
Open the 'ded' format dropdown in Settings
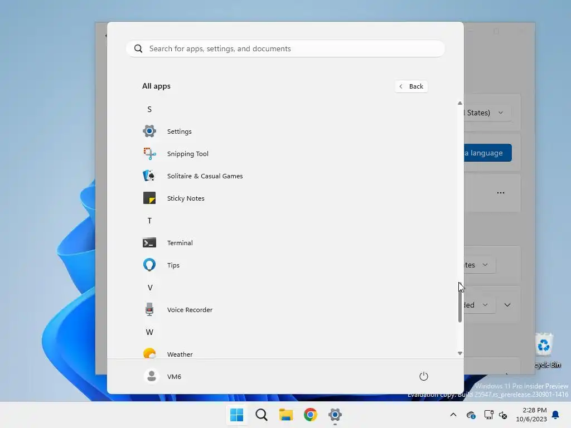(x=480, y=305)
